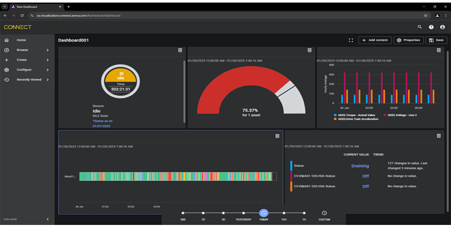Viewport: 451px width, 227px height.
Task: Delete the status timeline widget
Action: click(277, 136)
